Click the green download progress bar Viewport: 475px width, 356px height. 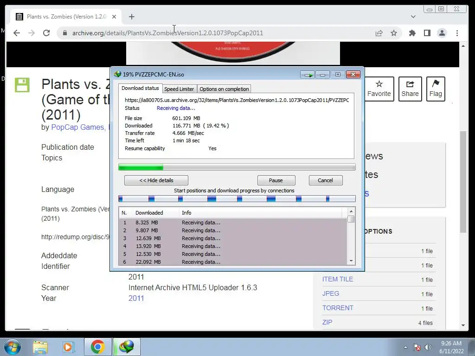click(x=237, y=167)
